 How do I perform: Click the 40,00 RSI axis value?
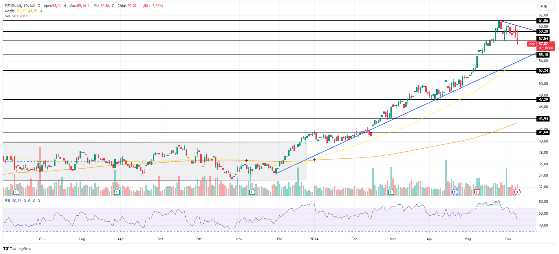543,225
